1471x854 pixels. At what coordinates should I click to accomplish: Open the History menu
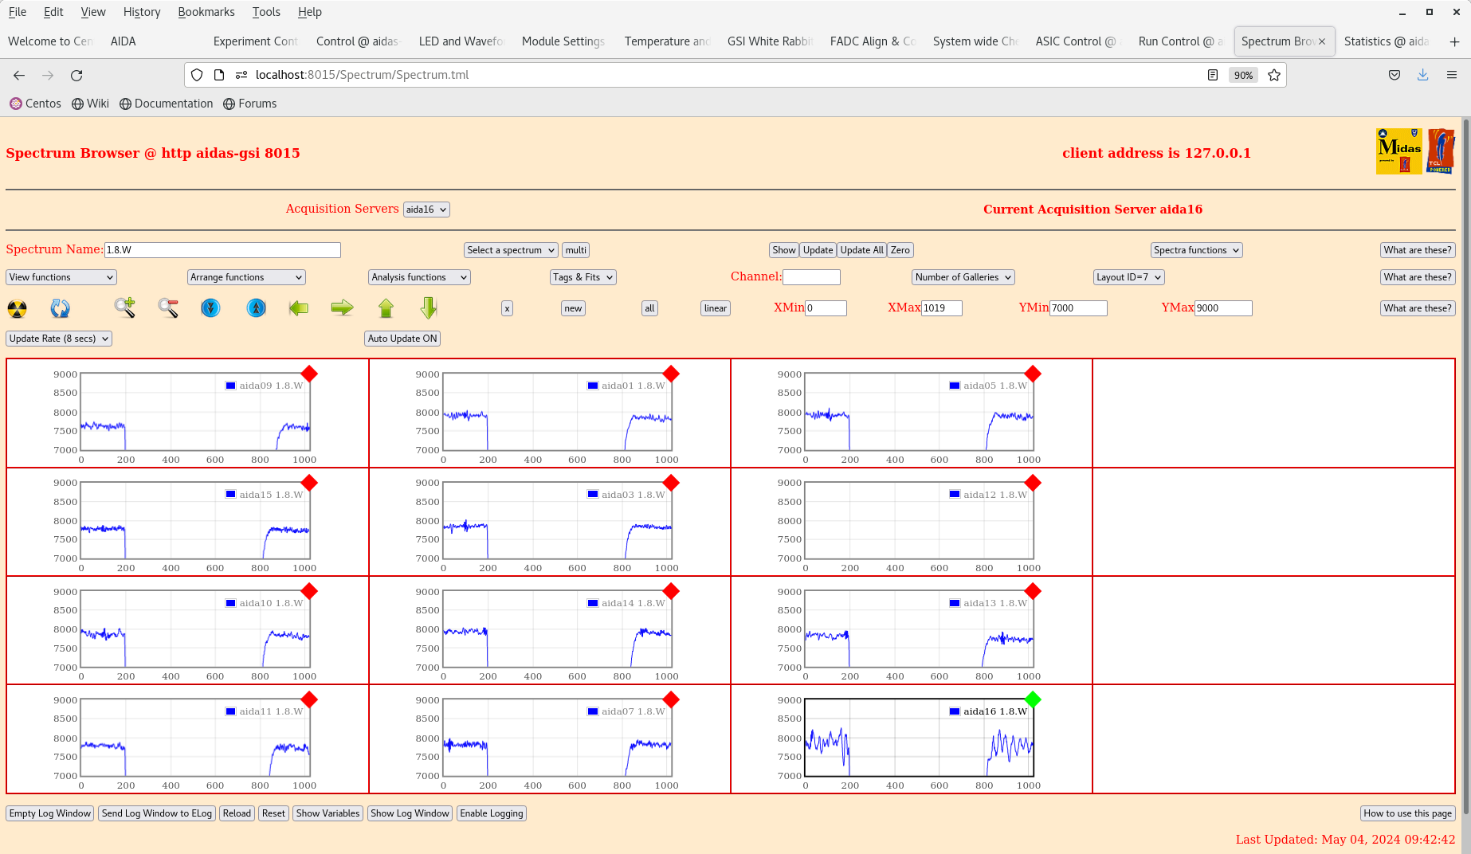(142, 12)
